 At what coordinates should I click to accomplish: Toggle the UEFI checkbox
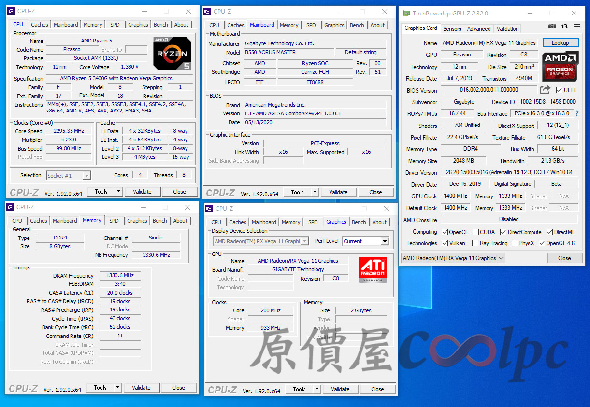click(x=559, y=90)
